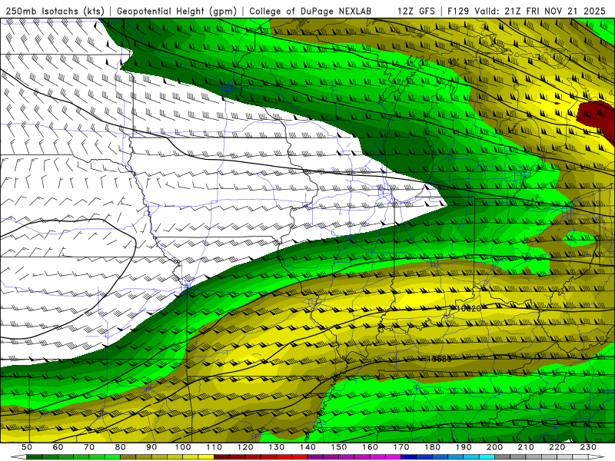
Task: Click the 10680 height contour label
Action: coord(439,359)
